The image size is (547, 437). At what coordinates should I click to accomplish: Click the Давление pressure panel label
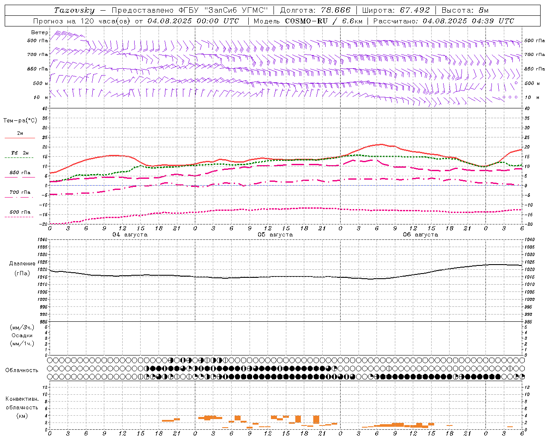tap(22, 264)
